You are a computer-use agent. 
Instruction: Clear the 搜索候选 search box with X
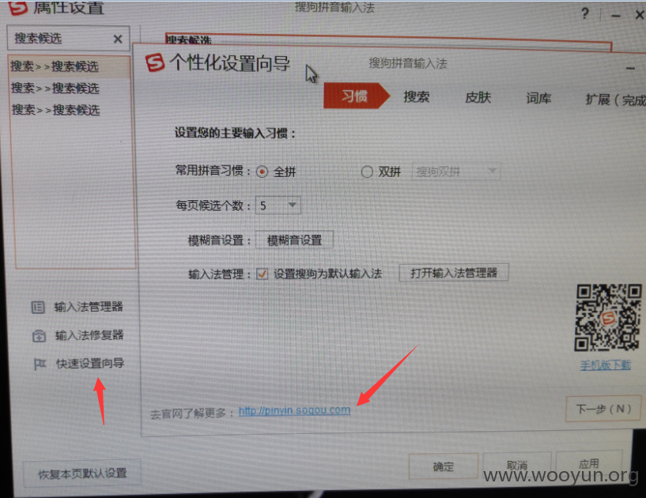[118, 40]
